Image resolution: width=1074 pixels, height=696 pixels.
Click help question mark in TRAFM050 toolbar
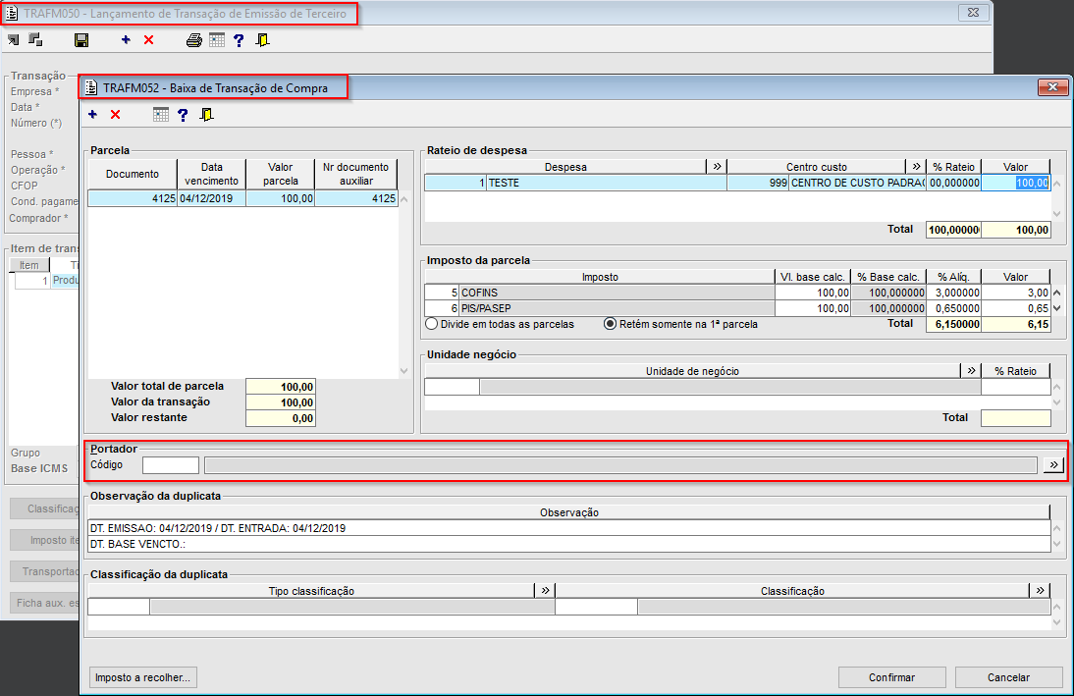pyautogui.click(x=239, y=40)
